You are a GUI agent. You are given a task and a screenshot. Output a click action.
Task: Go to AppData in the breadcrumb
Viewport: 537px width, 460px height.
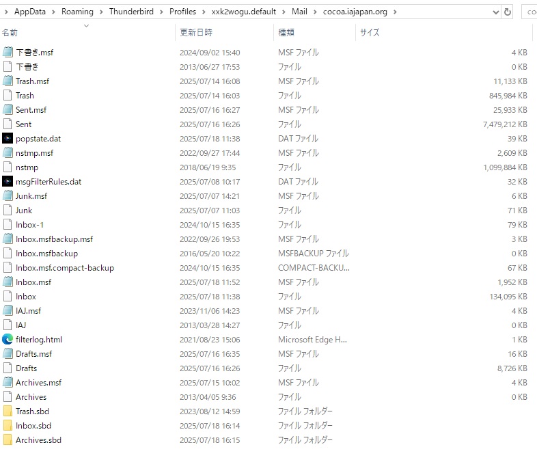pyautogui.click(x=30, y=12)
